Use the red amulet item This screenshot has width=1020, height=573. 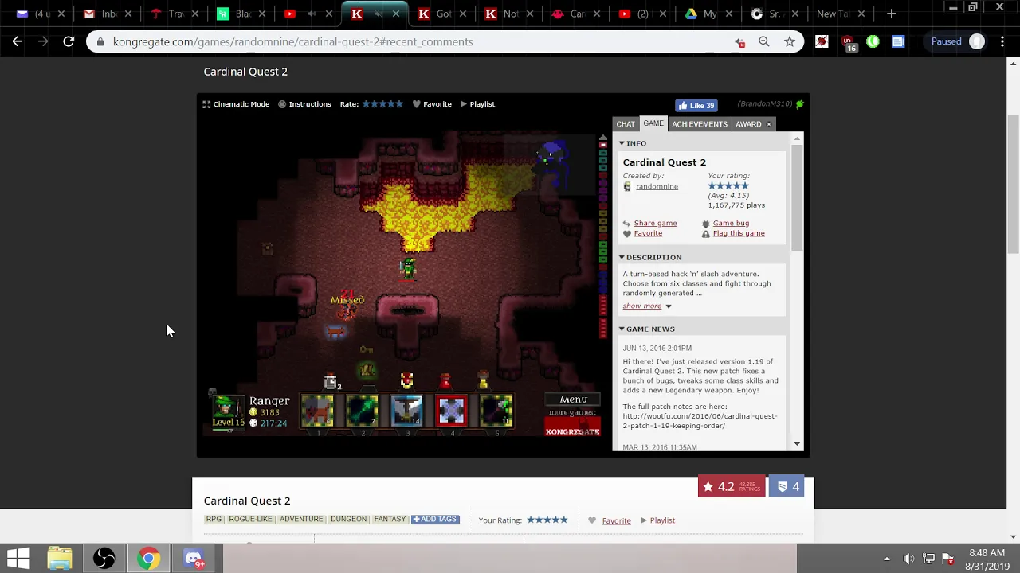click(x=406, y=381)
